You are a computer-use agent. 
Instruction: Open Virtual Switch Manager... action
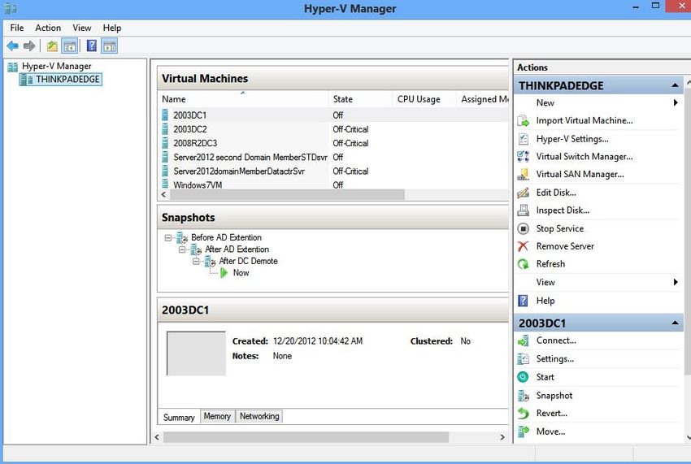(x=585, y=157)
